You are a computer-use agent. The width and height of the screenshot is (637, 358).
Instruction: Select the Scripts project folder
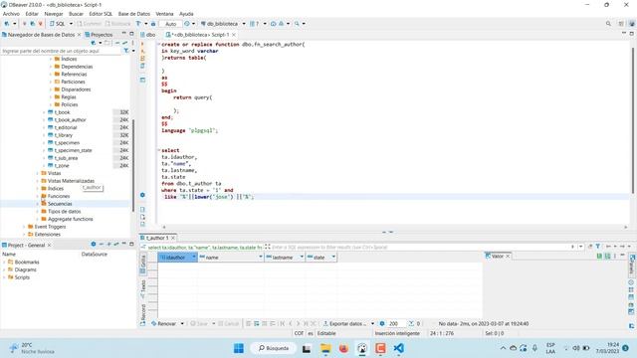[x=22, y=277]
